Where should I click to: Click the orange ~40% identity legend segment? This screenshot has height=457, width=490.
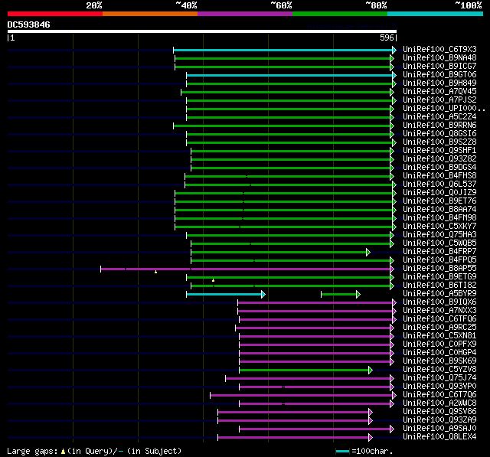[x=150, y=14]
